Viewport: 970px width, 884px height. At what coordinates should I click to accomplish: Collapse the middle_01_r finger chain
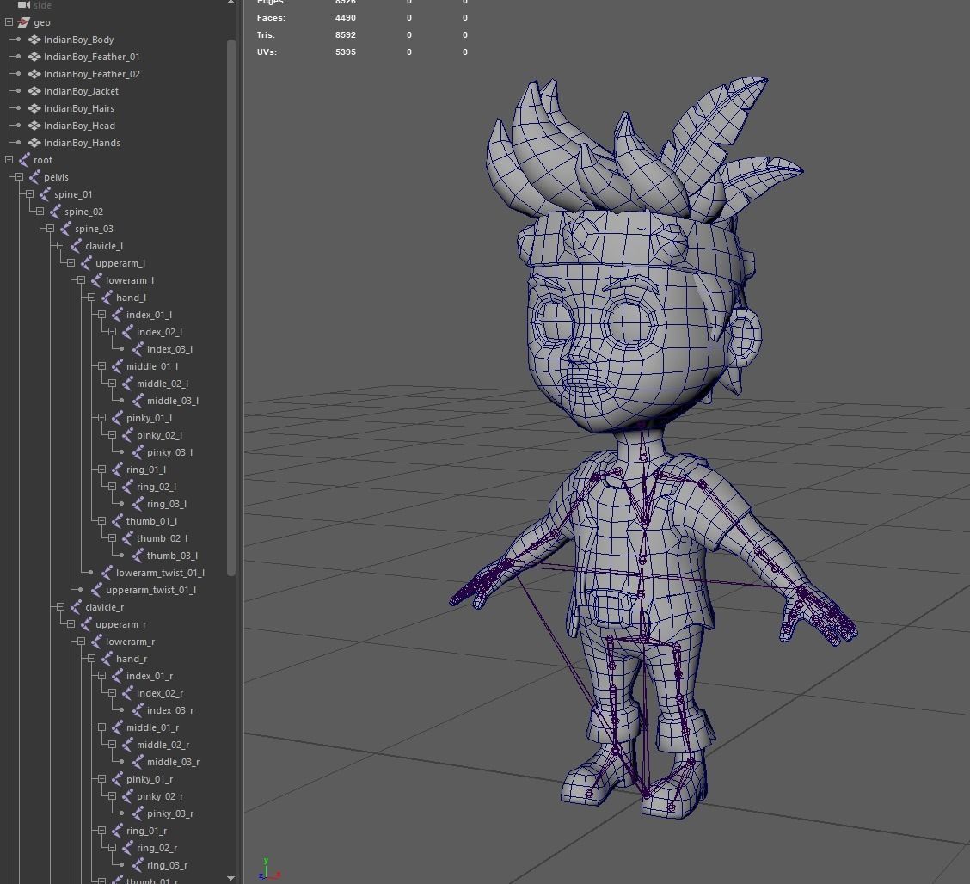click(x=102, y=727)
